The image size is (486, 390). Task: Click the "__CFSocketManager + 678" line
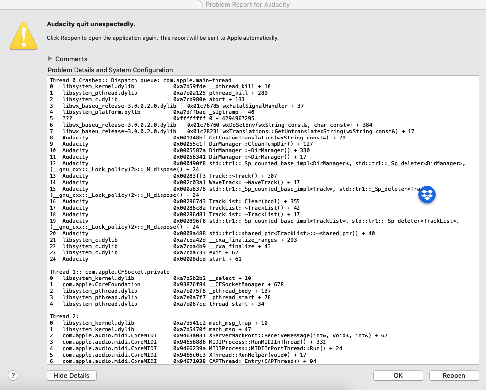166,284
